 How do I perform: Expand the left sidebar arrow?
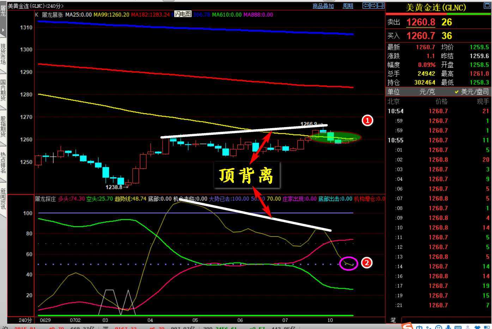coord(3,30)
